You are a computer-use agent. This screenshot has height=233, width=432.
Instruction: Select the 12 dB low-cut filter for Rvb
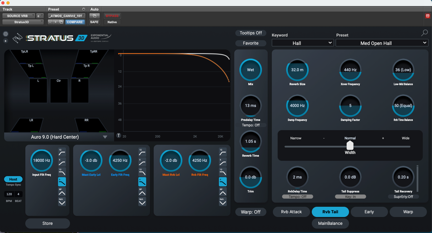tap(223, 152)
